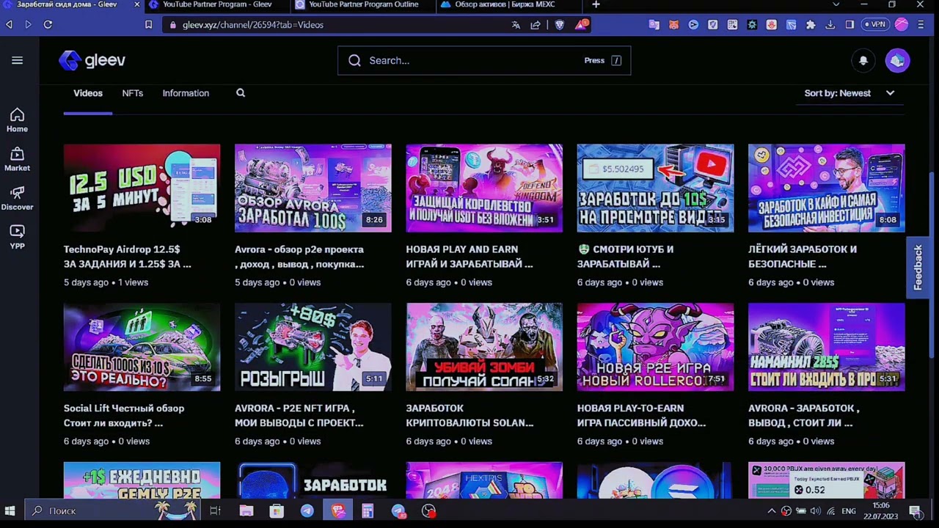
Task: Open the ОБЗОР AVRORA ЗАРАБОТАЛ 100$ thumbnail
Action: (x=313, y=188)
